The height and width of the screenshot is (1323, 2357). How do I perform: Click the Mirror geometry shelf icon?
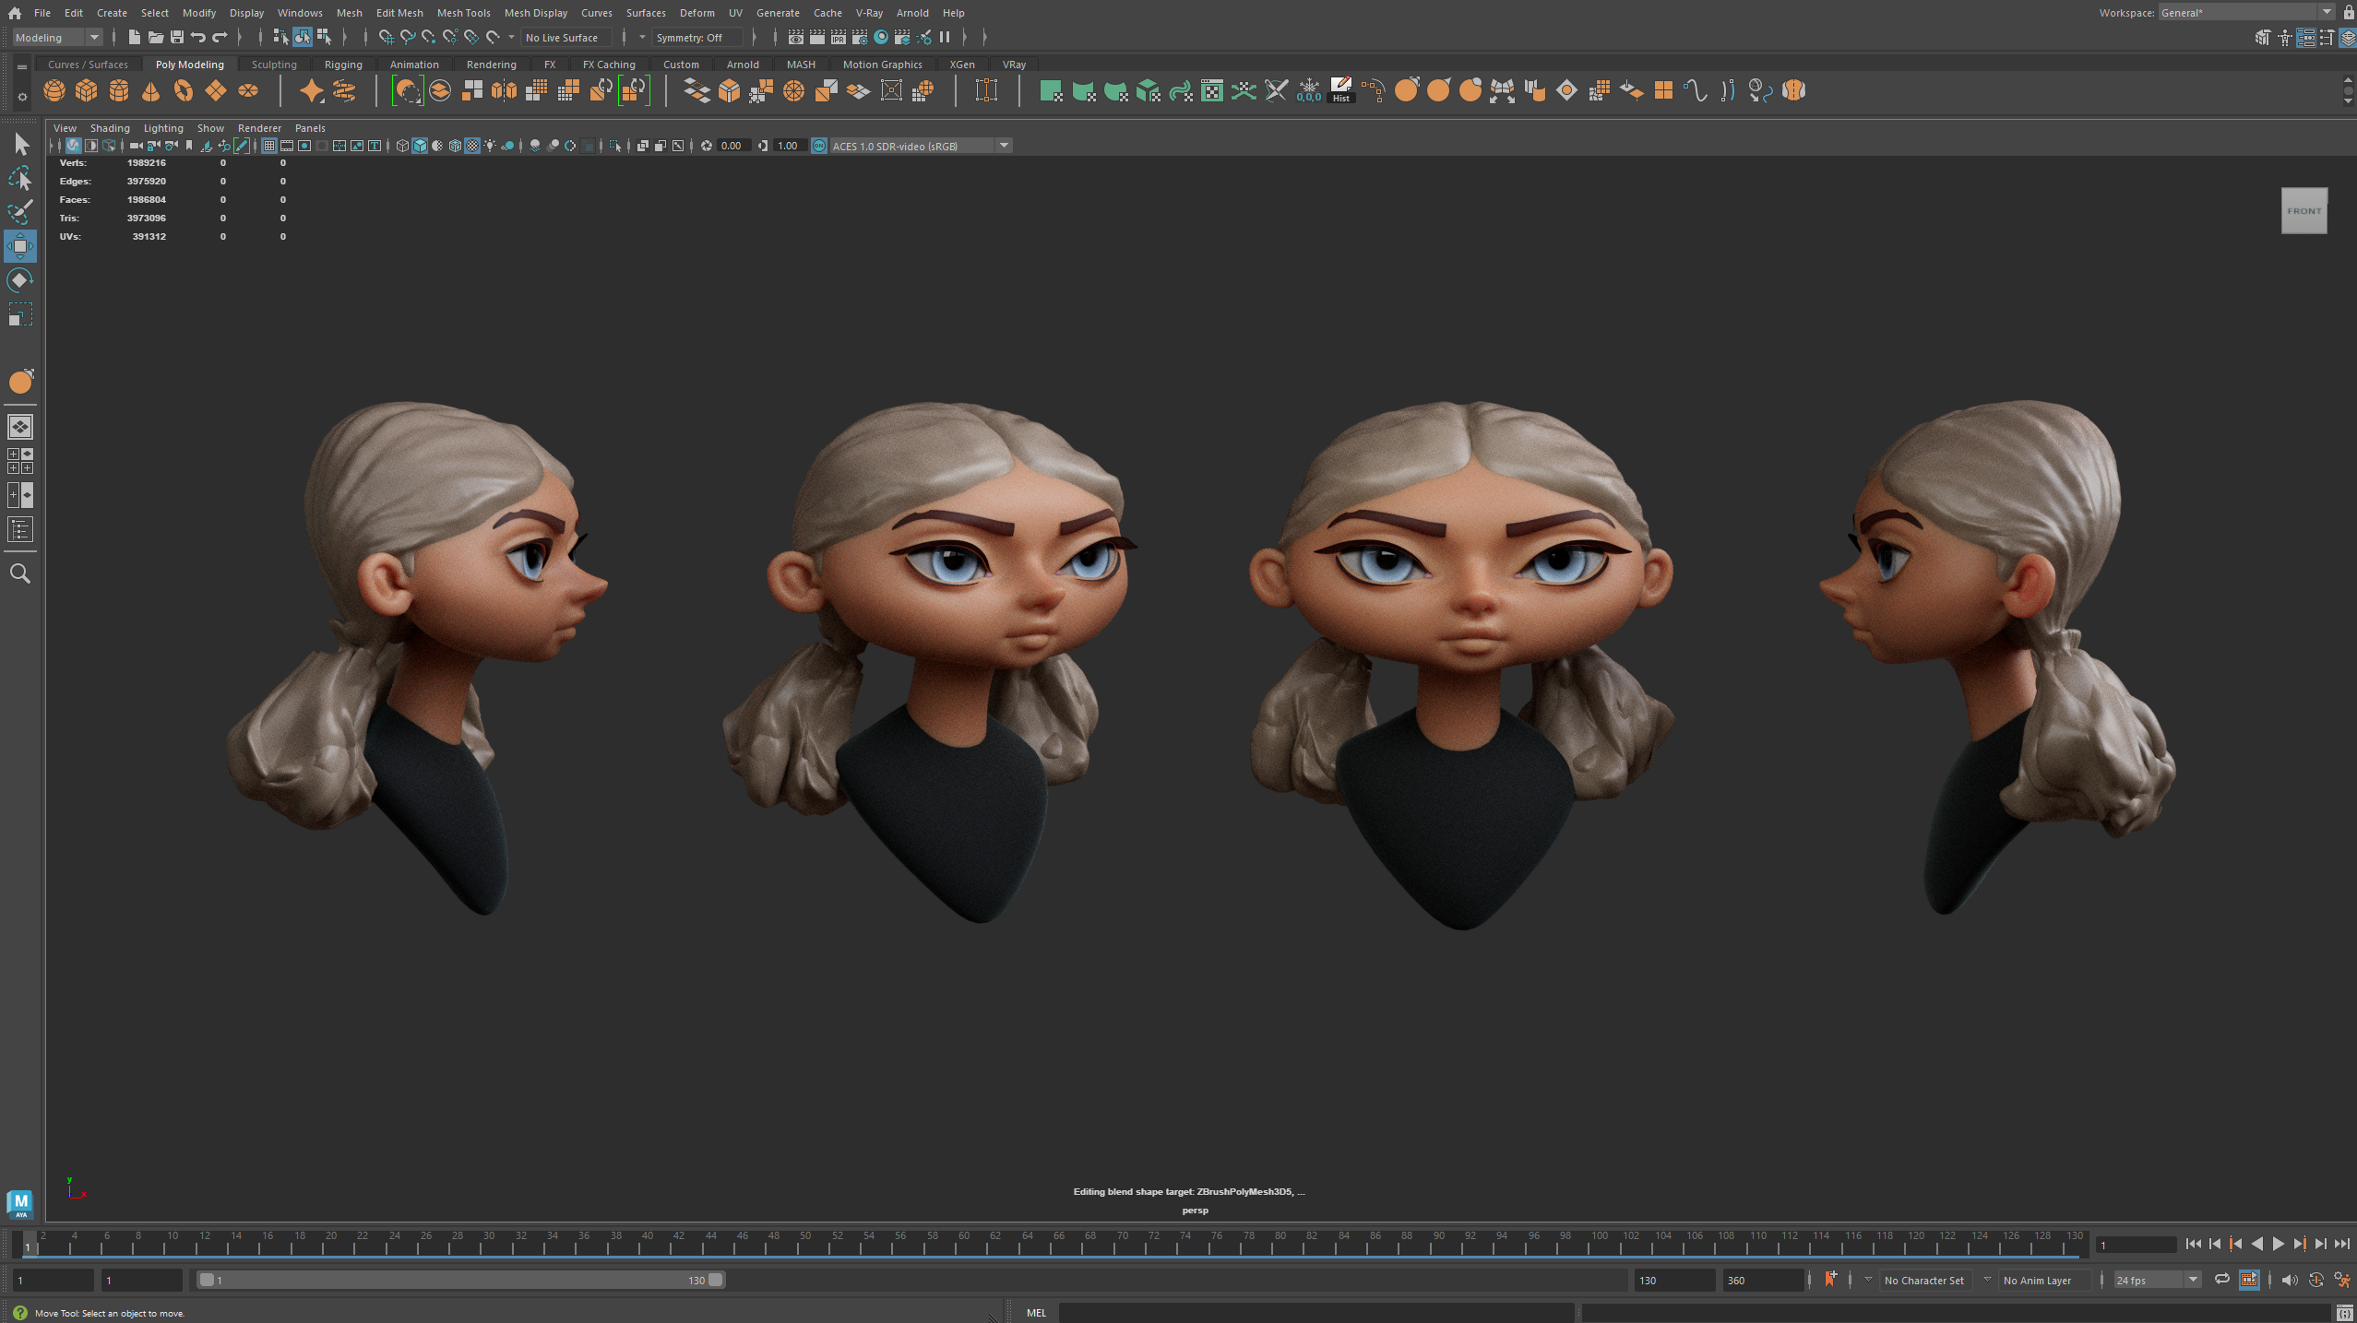(504, 90)
